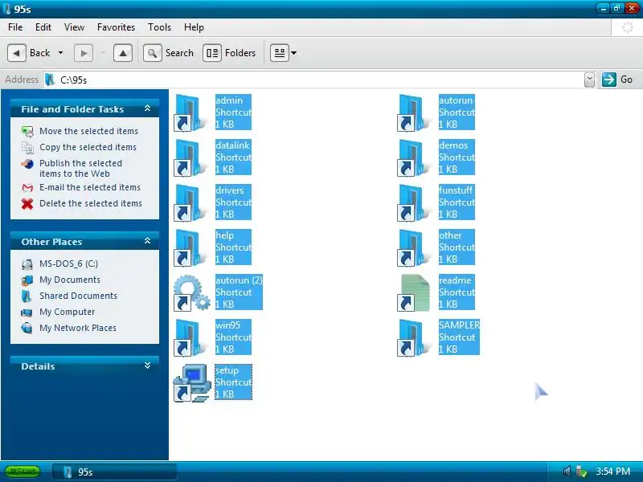Open the Back history dropdown arrow
The width and height of the screenshot is (643, 482).
tap(61, 53)
